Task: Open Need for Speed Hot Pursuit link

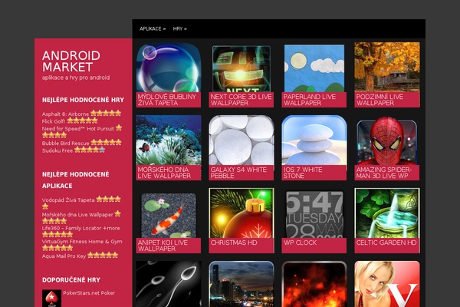Action: pos(77,129)
